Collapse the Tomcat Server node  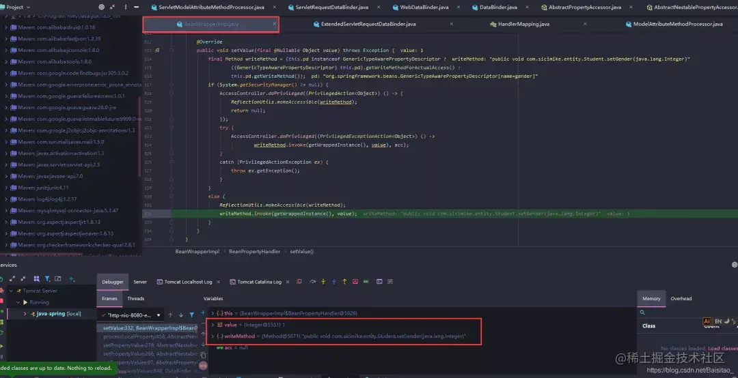(12, 291)
